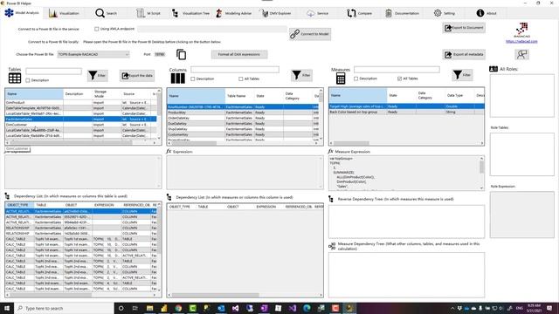559x314 pixels.
Task: Click the Setting gear icon
Action: 438,13
